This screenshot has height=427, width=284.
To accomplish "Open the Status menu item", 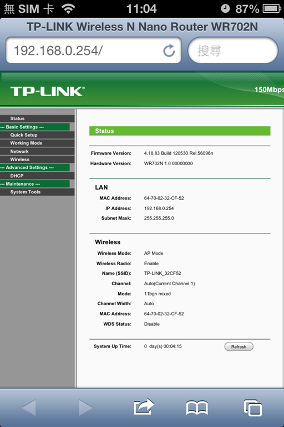I will coord(37,118).
